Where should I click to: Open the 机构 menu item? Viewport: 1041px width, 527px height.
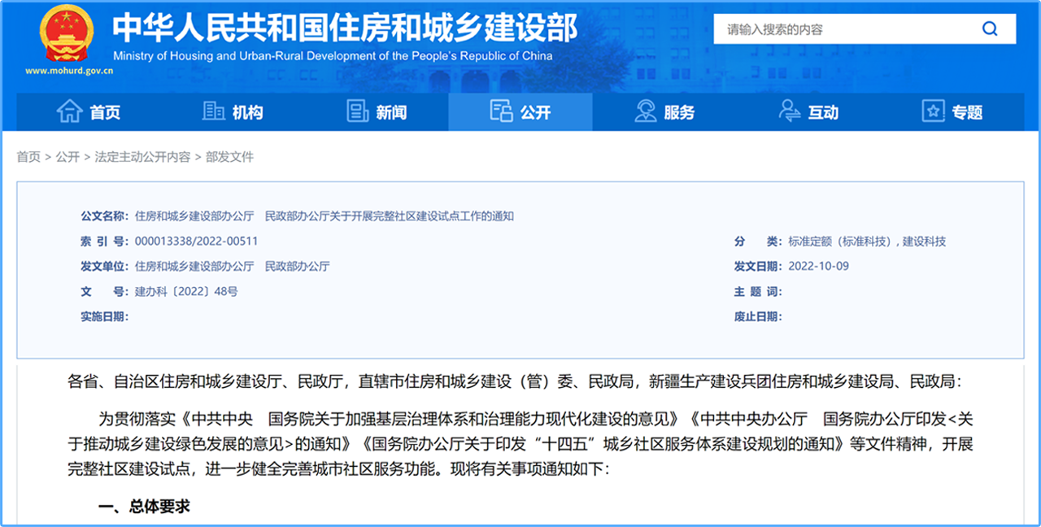(x=247, y=112)
